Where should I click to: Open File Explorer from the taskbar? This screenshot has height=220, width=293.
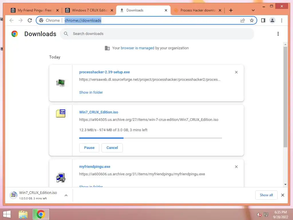(23, 214)
